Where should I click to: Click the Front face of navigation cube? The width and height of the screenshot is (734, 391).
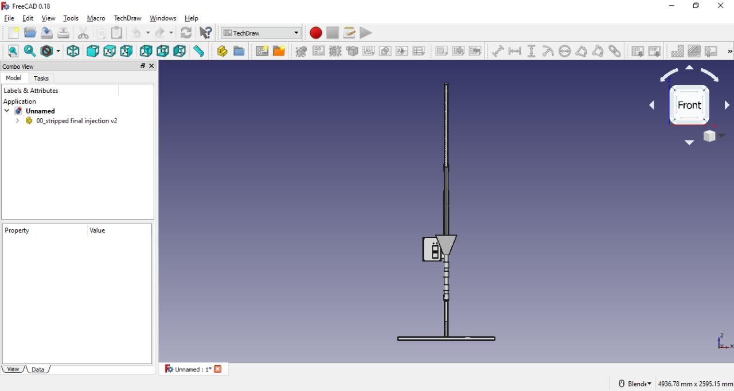pos(689,105)
